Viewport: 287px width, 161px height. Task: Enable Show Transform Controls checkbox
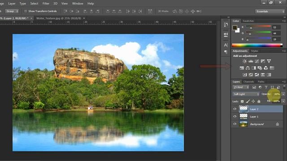(x=26, y=11)
